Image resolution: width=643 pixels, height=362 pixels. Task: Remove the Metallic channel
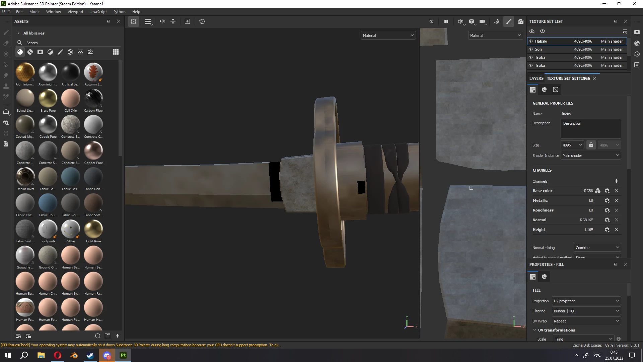coord(616,200)
